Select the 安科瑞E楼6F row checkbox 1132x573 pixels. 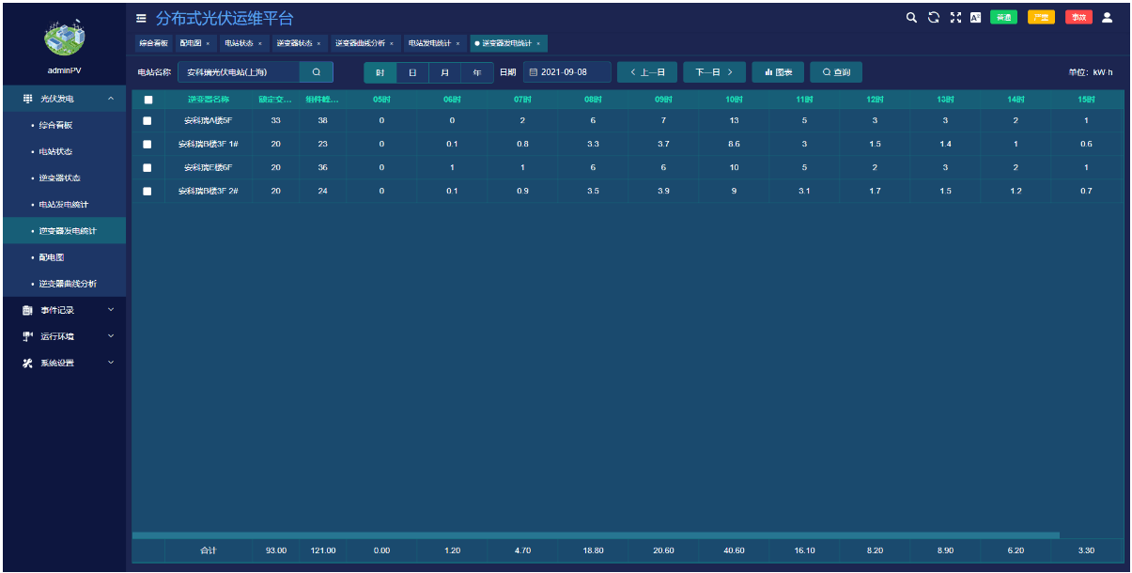tap(147, 167)
